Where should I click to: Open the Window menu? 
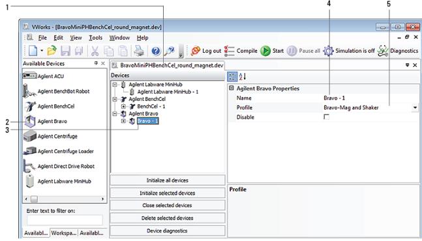(x=119, y=38)
